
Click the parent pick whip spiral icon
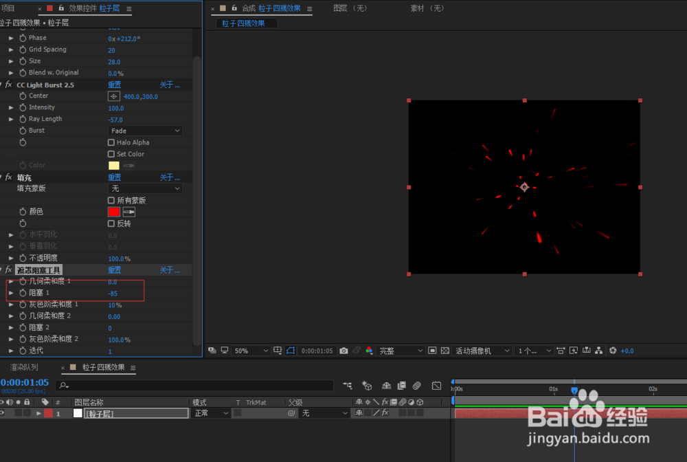point(291,413)
